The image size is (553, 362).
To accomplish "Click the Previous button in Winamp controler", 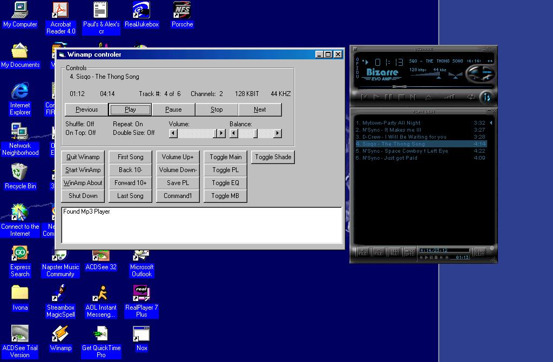I will [x=87, y=110].
